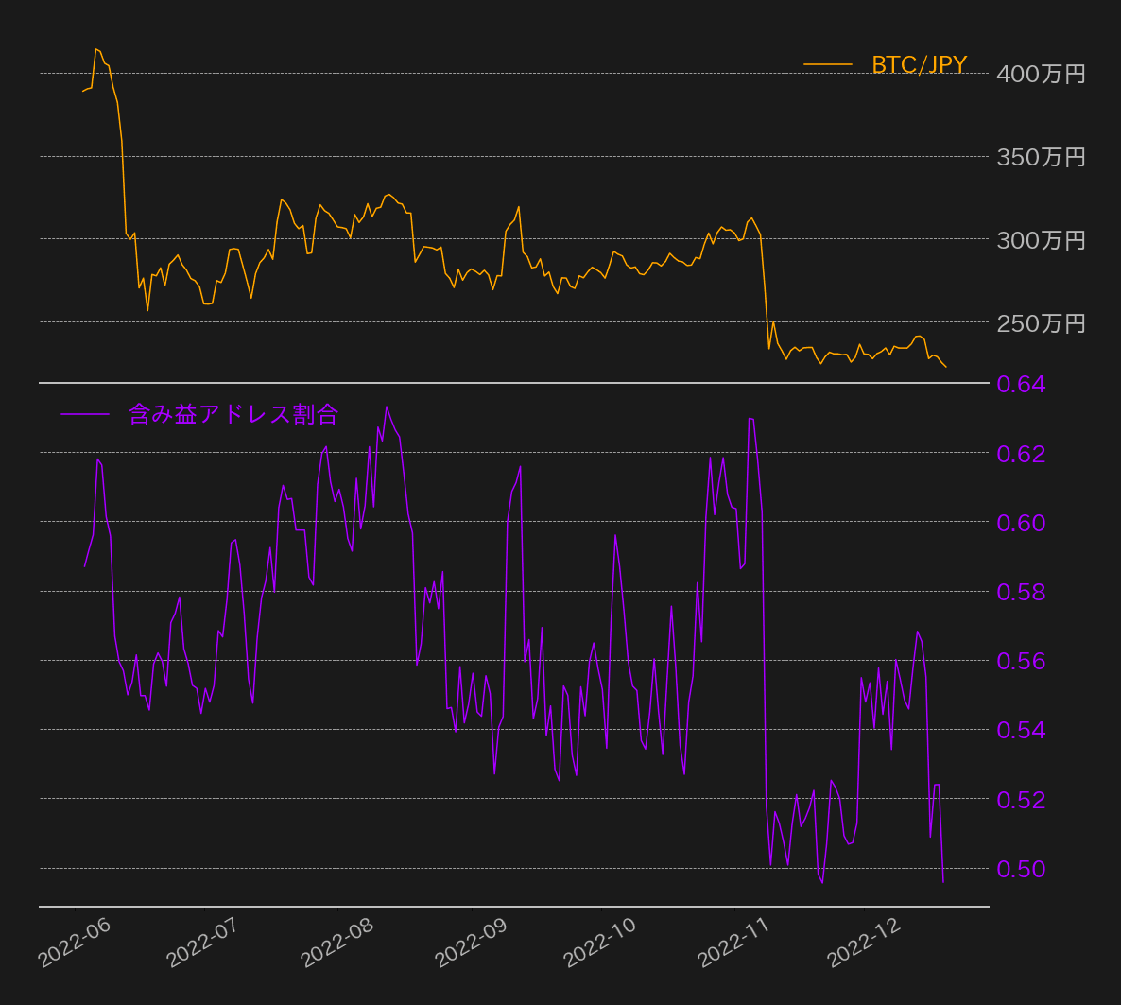This screenshot has width=1121, height=1005.
Task: Select the 2022-08 x-axis label
Action: (x=337, y=942)
